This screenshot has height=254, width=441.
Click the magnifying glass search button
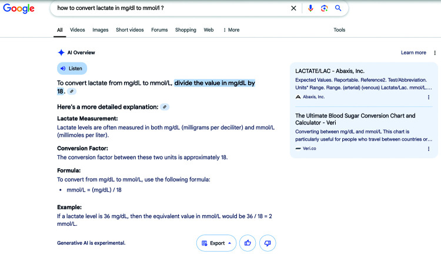coord(338,8)
